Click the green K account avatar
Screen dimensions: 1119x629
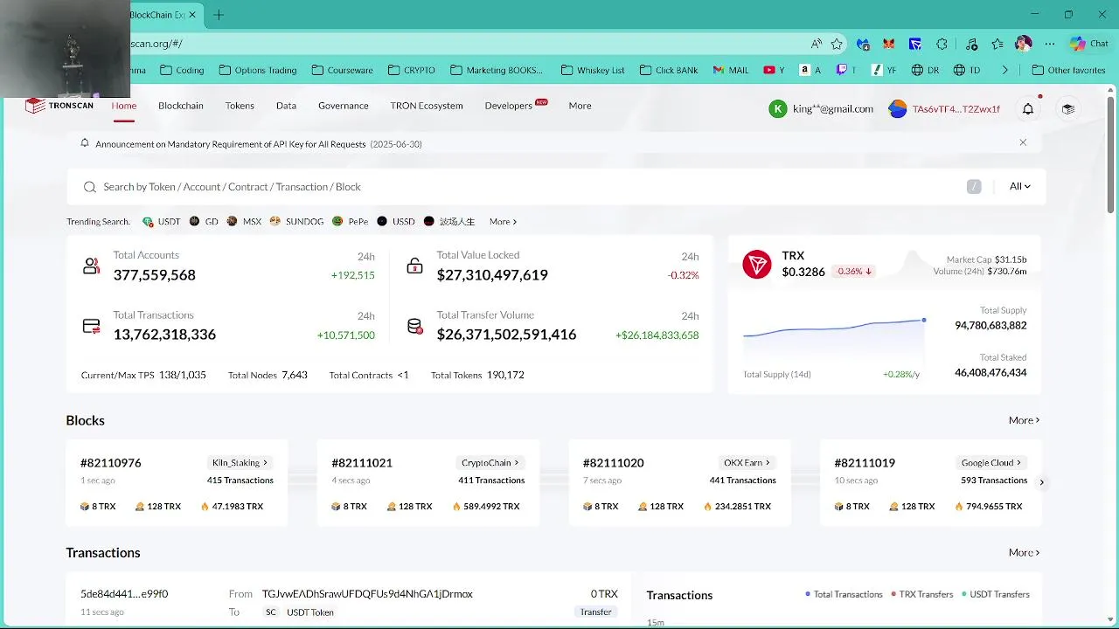pyautogui.click(x=777, y=108)
